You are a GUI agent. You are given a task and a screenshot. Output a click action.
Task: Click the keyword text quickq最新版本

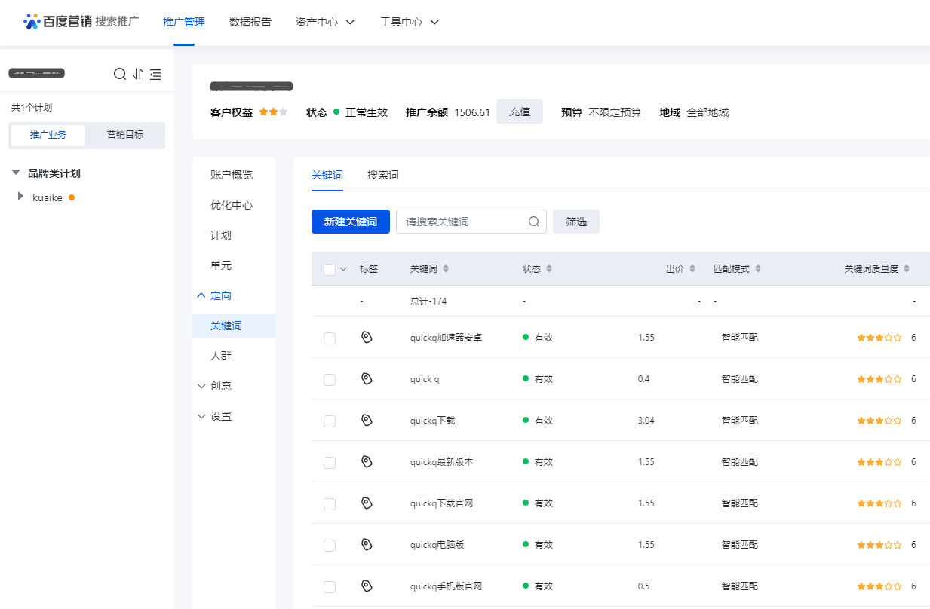pyautogui.click(x=441, y=462)
